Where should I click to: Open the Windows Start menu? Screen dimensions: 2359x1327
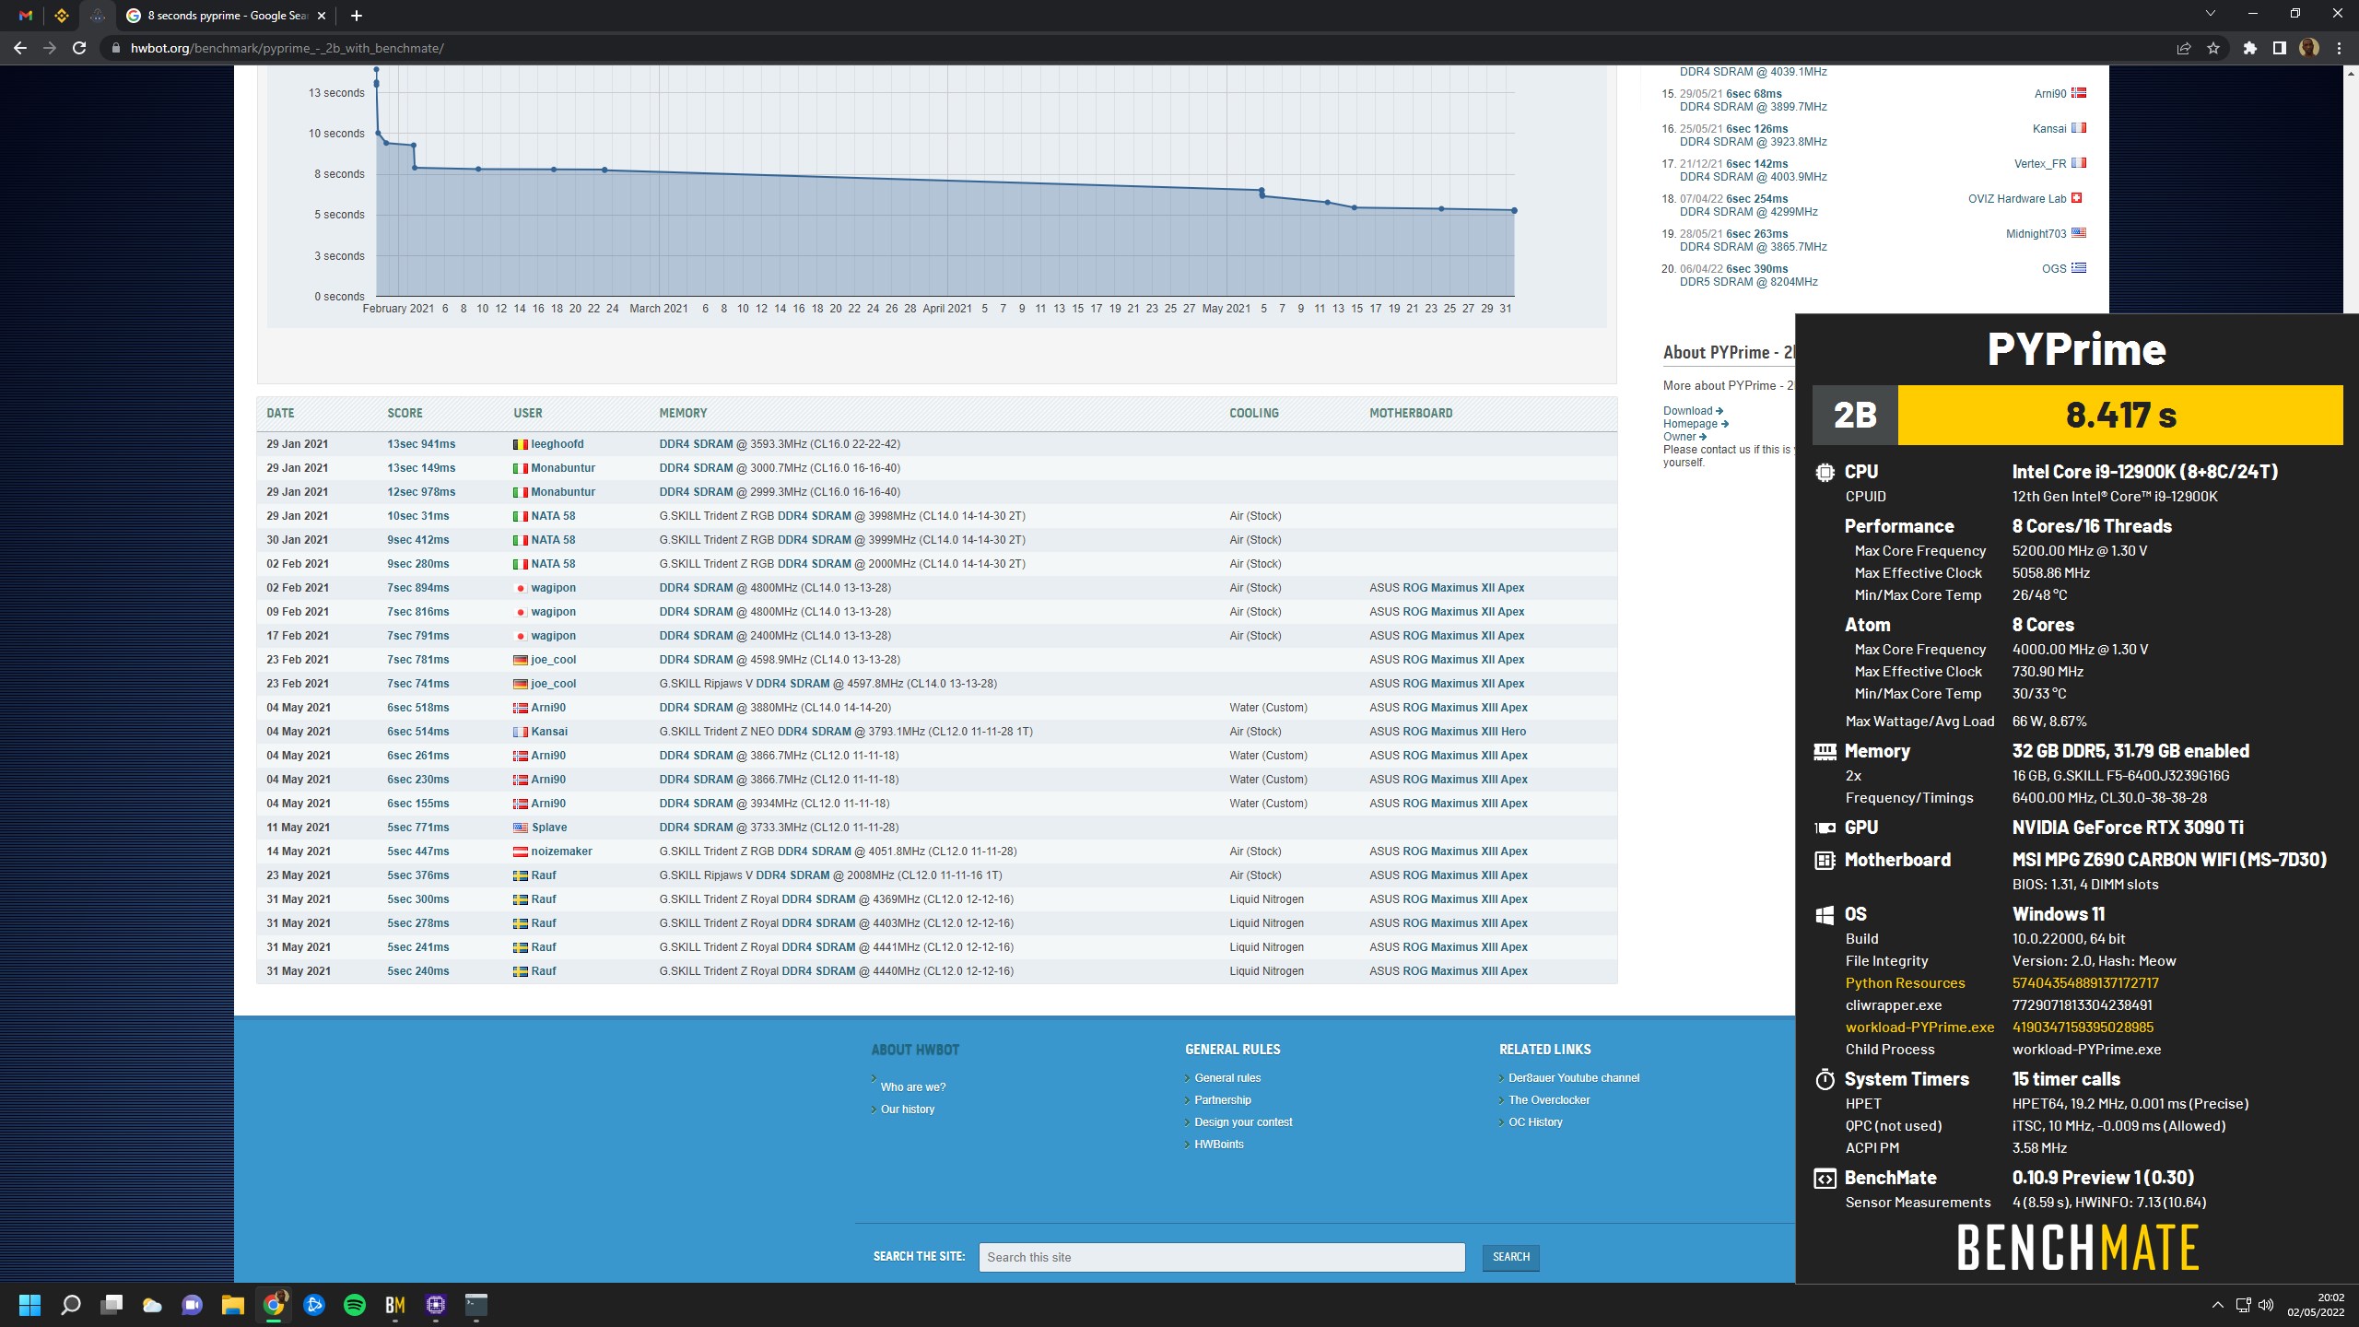pyautogui.click(x=29, y=1305)
